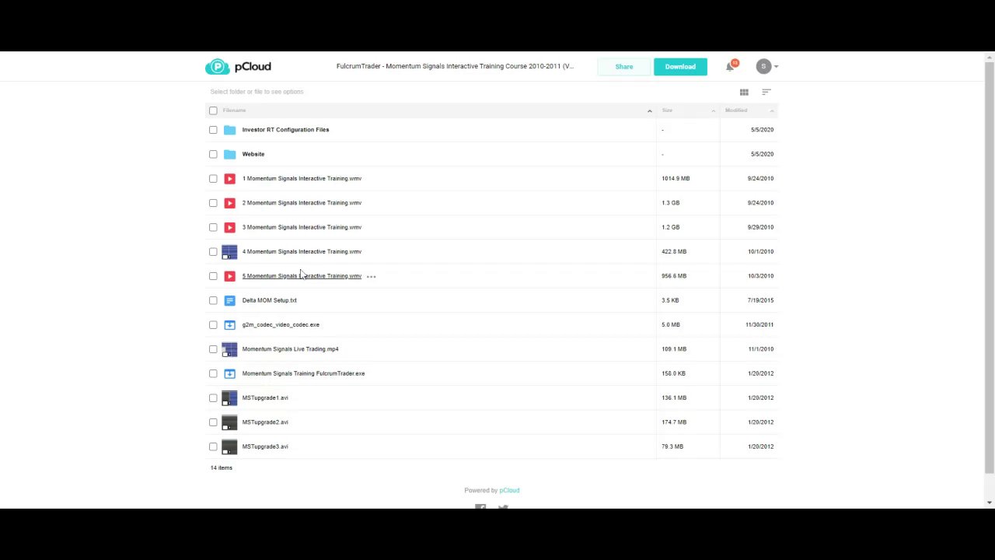Open Investor RT Configuration Files folder

click(x=285, y=130)
